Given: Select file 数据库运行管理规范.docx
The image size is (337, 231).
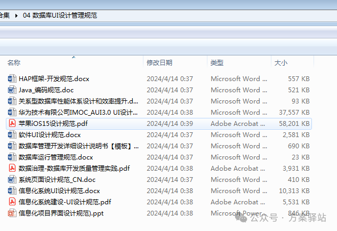Looking at the screenshot, I should coord(56,157).
